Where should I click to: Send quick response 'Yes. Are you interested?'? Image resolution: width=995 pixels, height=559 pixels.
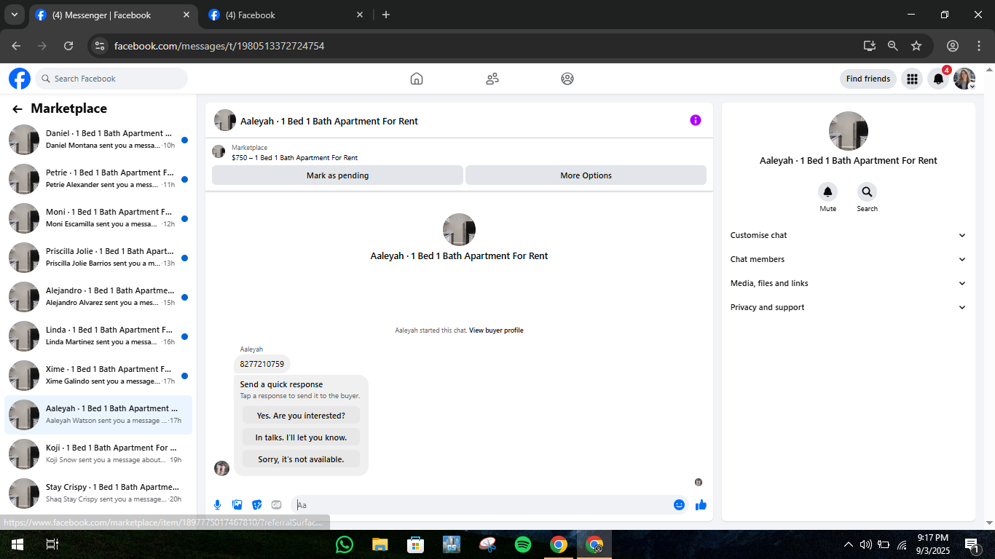tap(301, 416)
